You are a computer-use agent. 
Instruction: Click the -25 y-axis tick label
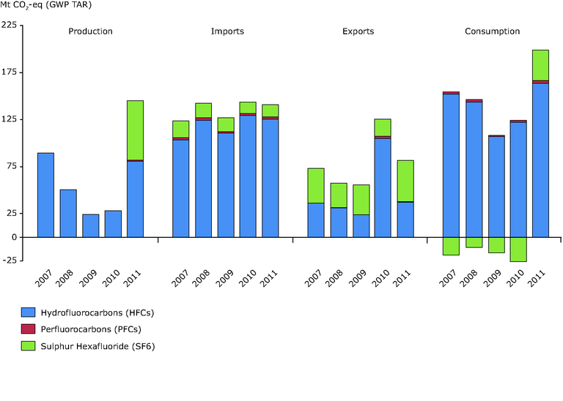coord(10,261)
